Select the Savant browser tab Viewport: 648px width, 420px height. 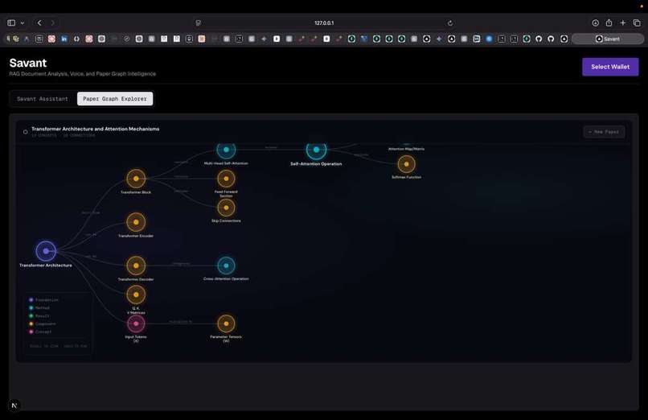[608, 39]
